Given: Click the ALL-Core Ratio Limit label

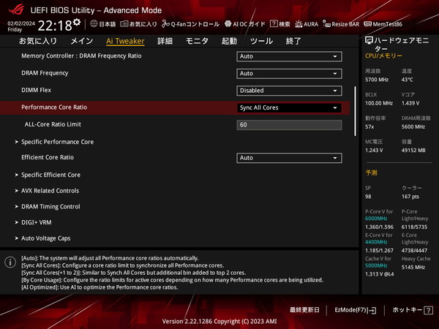Looking at the screenshot, I should tap(53, 124).
